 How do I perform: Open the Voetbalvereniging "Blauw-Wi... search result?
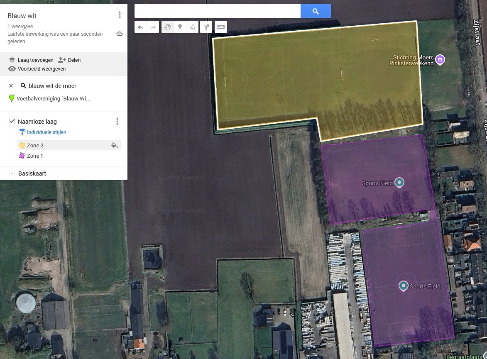click(53, 98)
